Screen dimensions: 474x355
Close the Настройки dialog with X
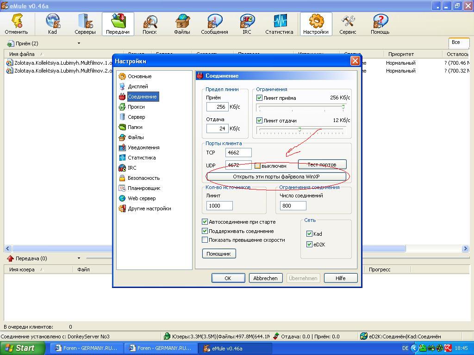355,61
